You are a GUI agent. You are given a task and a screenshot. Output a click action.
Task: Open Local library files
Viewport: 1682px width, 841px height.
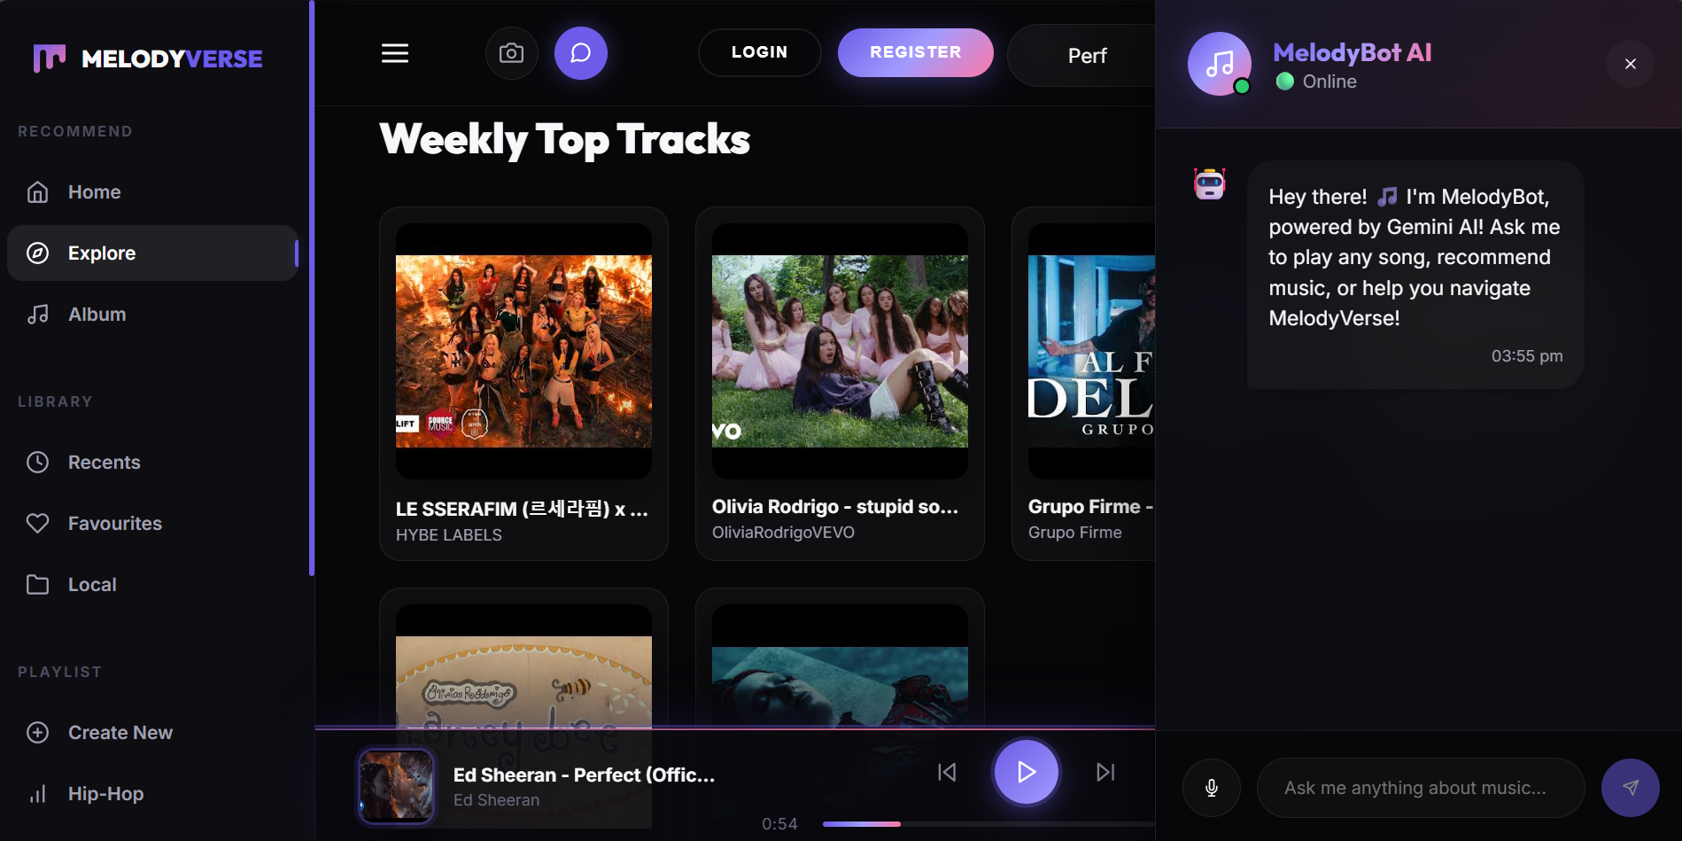click(152, 585)
